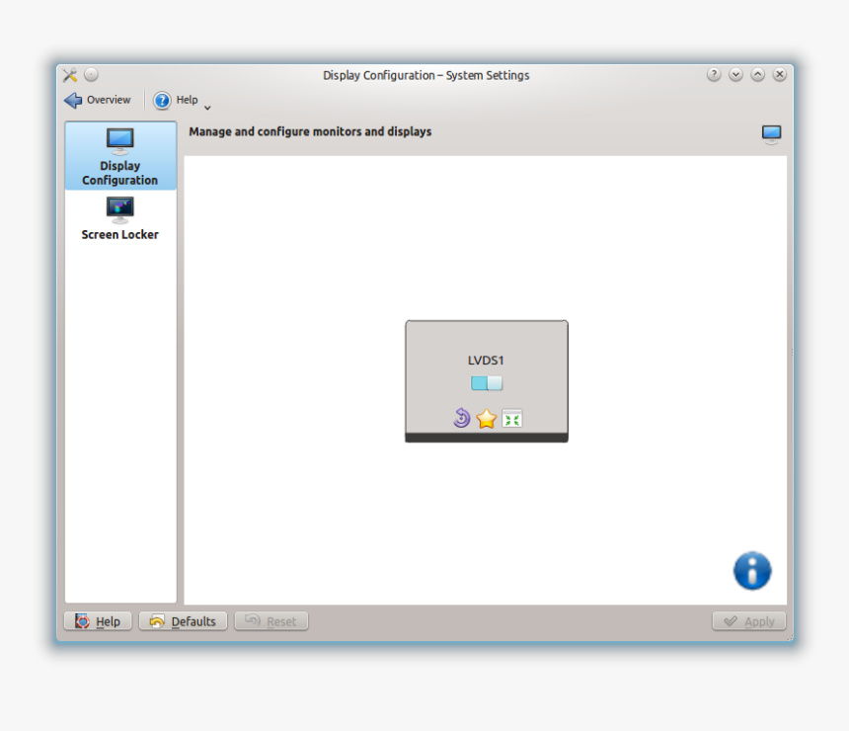Open the titlebar chevron-down menu
The height and width of the screenshot is (731, 849).
(x=735, y=74)
